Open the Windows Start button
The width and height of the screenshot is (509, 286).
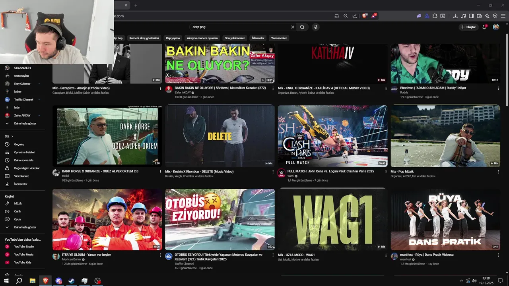(x=6, y=280)
